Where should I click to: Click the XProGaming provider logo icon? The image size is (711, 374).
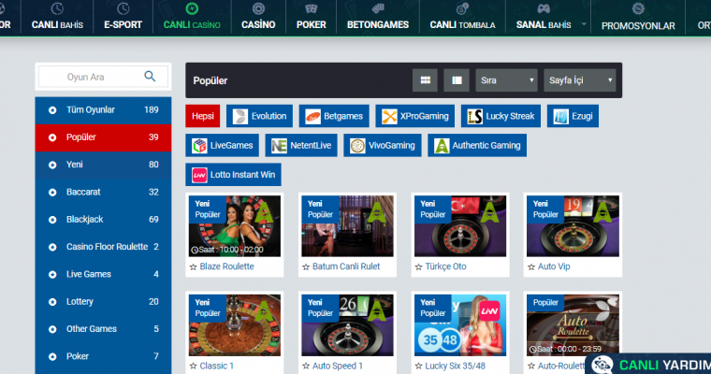tap(389, 117)
